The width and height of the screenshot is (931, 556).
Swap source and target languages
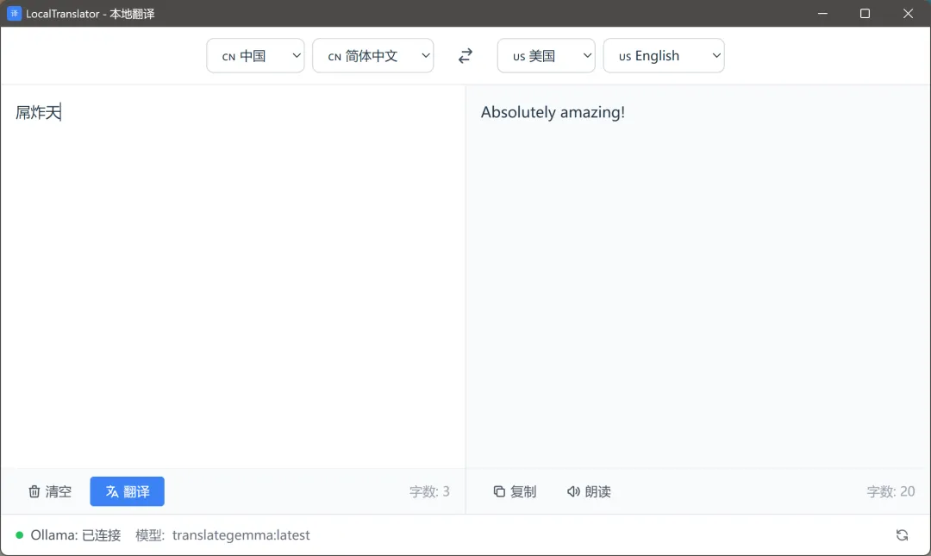point(465,56)
